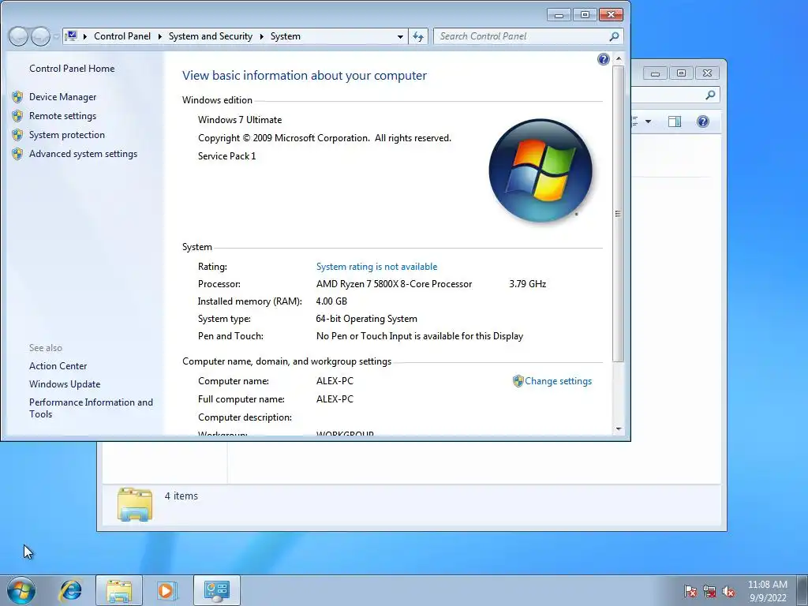This screenshot has width=808, height=606.
Task: Click the Search Control Panel field
Action: click(x=528, y=36)
